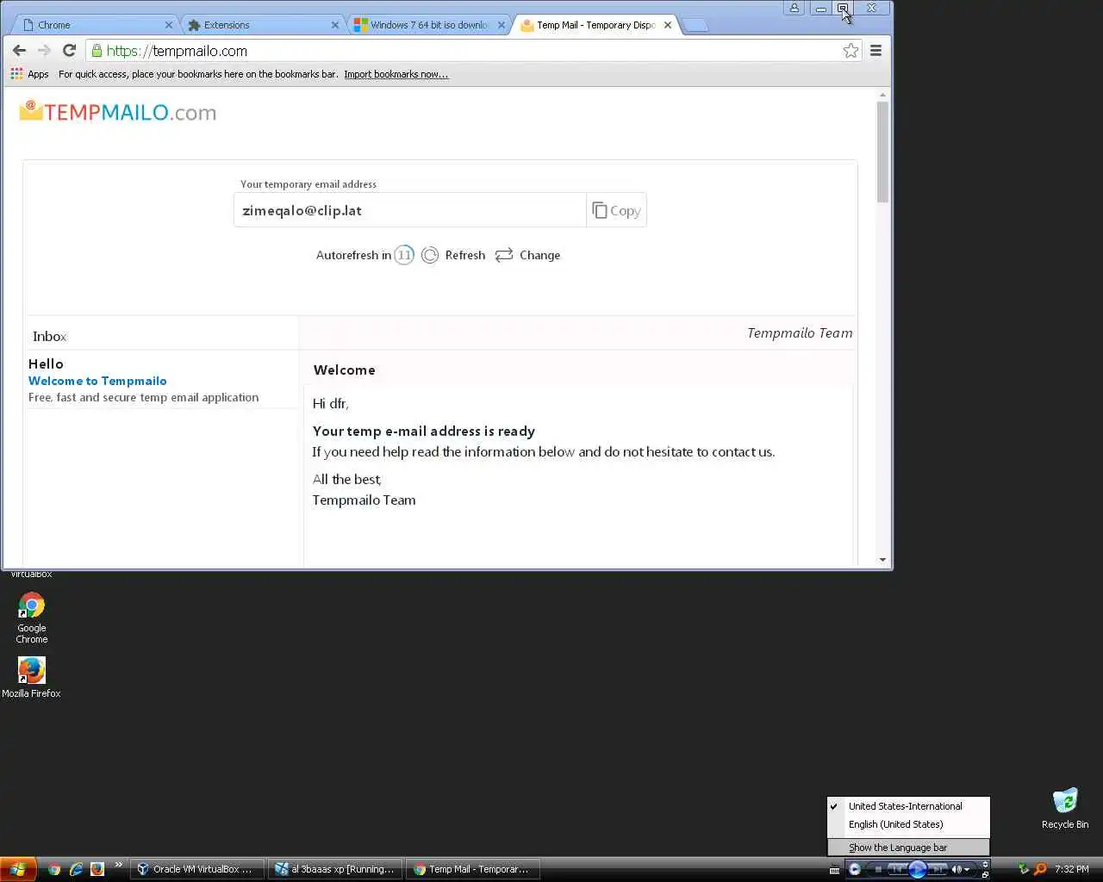
Task: Click the Inbox heading
Action: point(49,337)
